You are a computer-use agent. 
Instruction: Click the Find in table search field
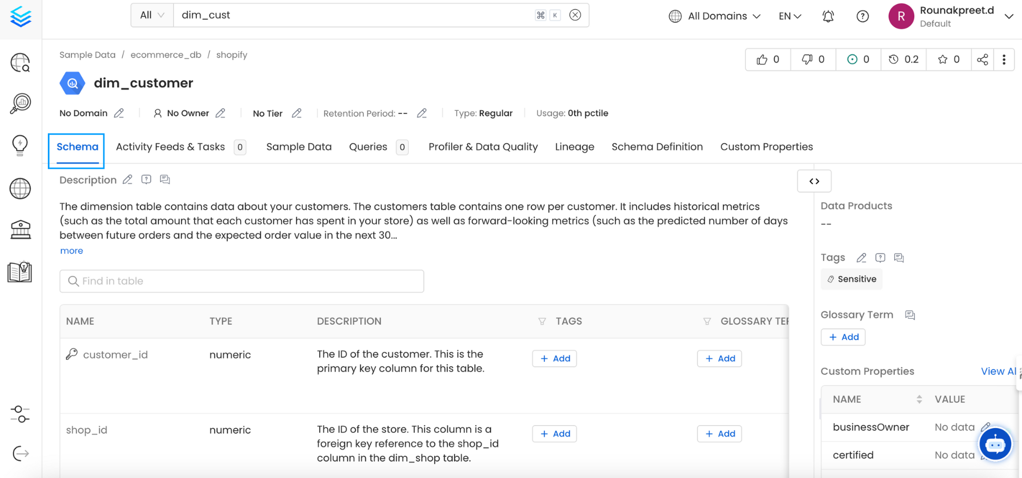point(242,281)
